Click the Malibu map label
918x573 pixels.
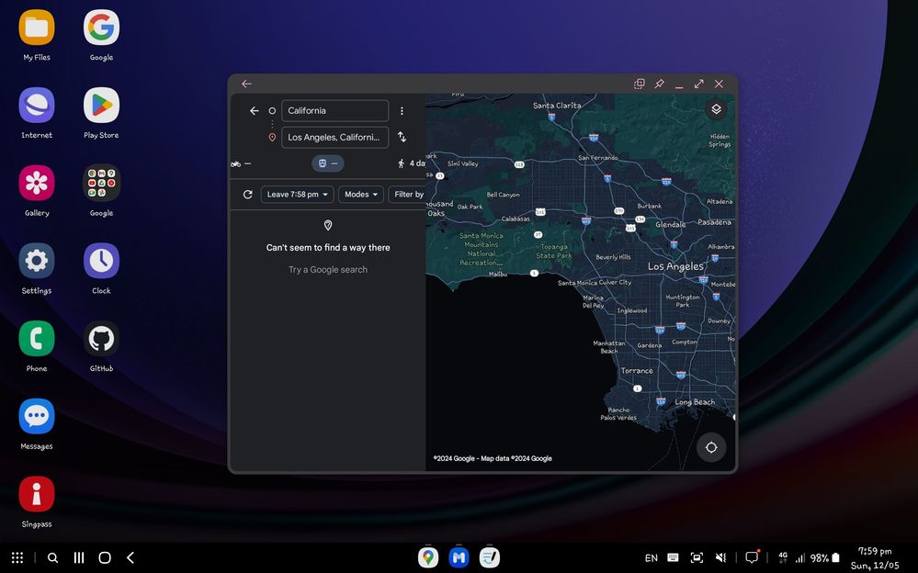[498, 274]
